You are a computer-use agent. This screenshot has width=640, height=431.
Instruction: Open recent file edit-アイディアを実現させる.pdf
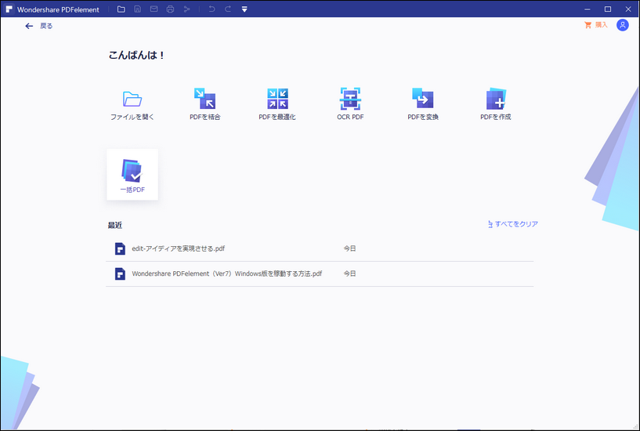[x=320, y=248]
